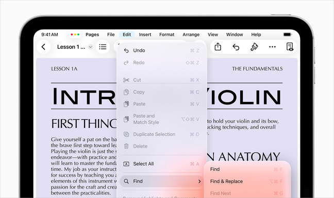Choose Duplicate Selection

(x=161, y=134)
